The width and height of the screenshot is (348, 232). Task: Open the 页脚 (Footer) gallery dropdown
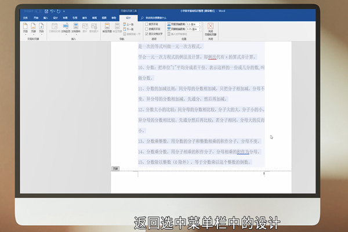tap(33, 28)
